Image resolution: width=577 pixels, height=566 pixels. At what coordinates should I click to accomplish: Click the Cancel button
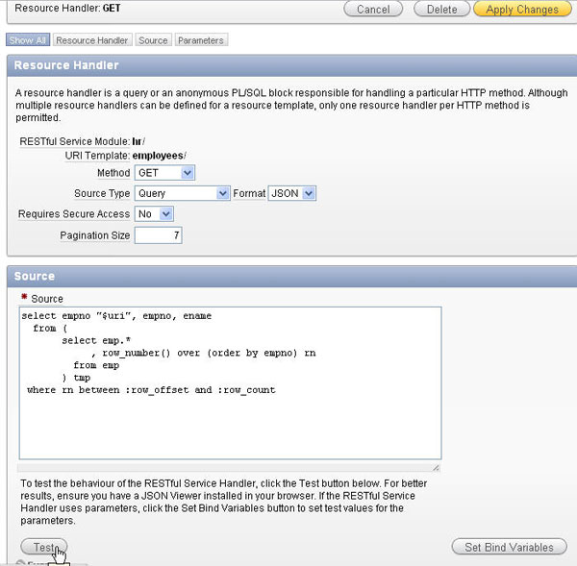(x=373, y=9)
